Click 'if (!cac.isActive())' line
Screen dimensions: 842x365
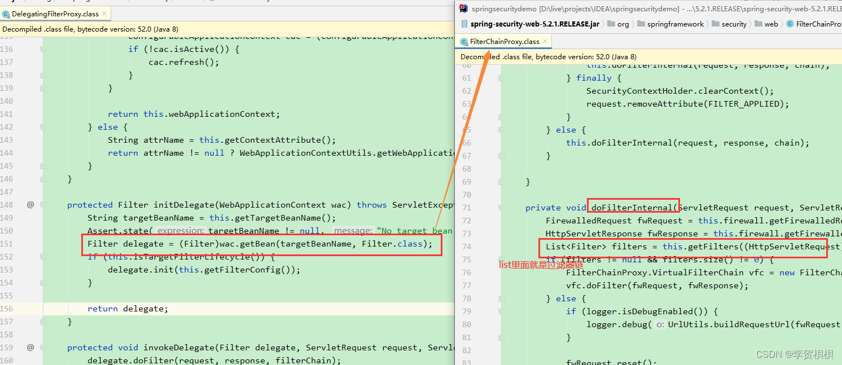coord(184,49)
